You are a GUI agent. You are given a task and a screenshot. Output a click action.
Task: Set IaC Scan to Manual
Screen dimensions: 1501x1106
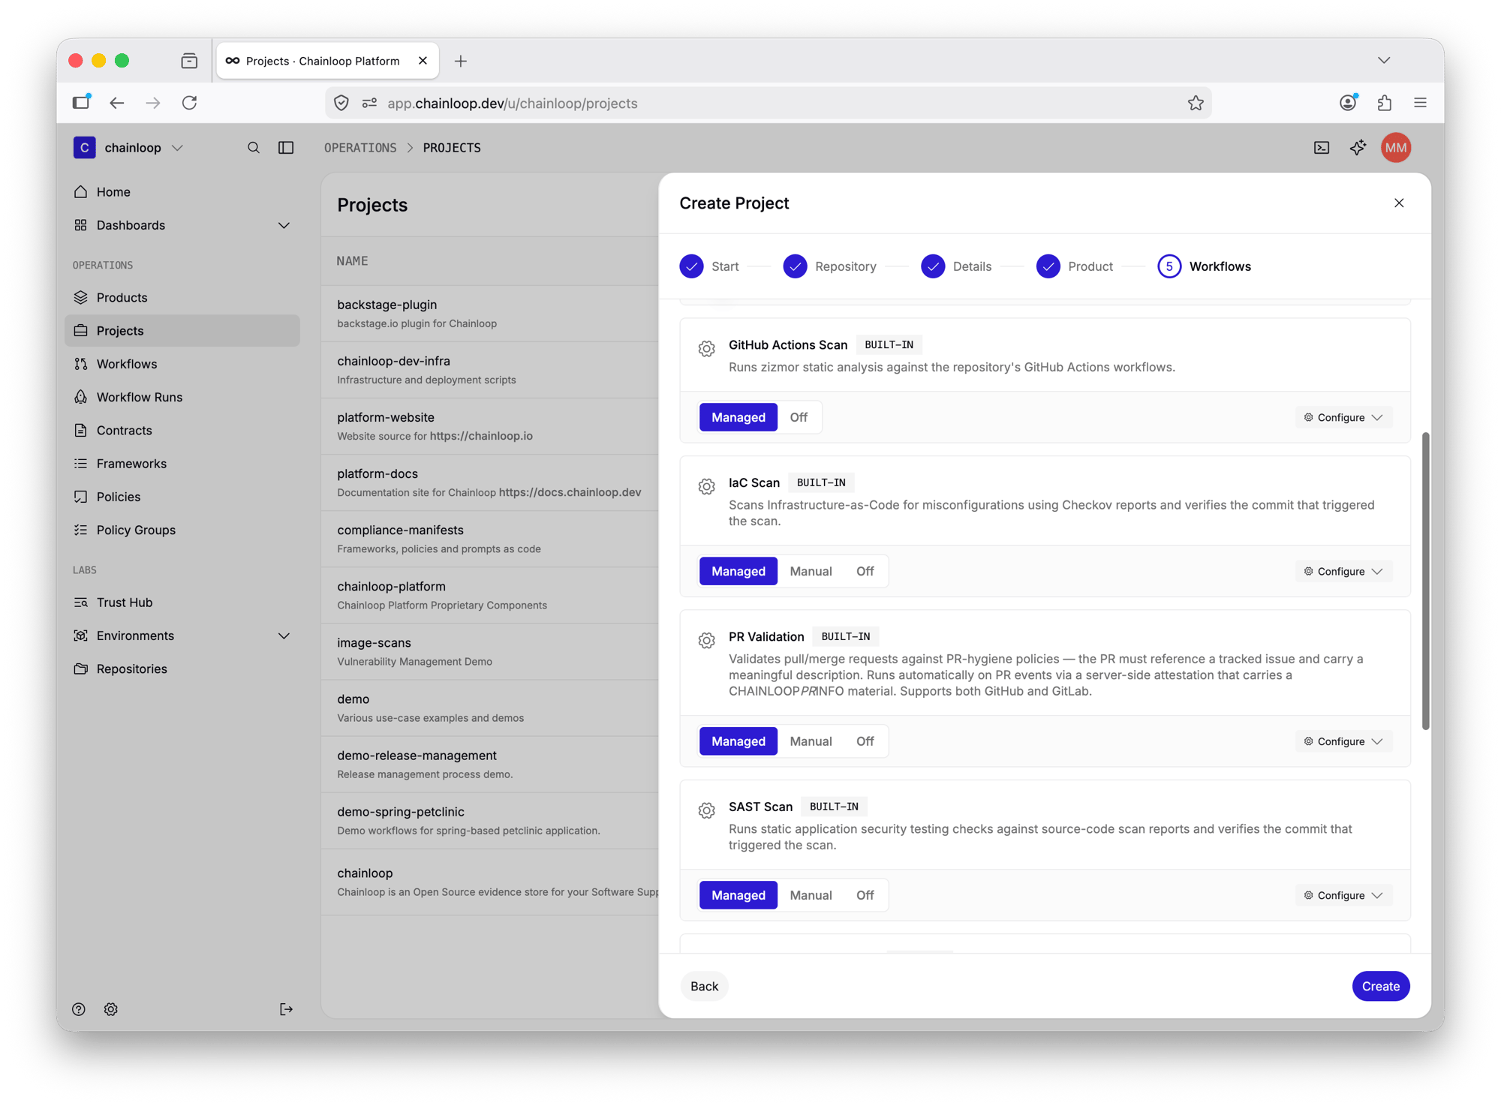(811, 571)
